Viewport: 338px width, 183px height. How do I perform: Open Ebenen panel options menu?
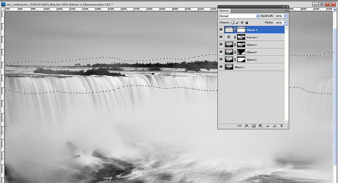(x=286, y=10)
